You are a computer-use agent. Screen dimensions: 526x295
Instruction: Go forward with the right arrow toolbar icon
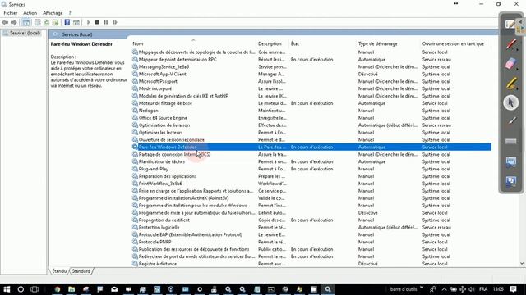pyautogui.click(x=14, y=22)
